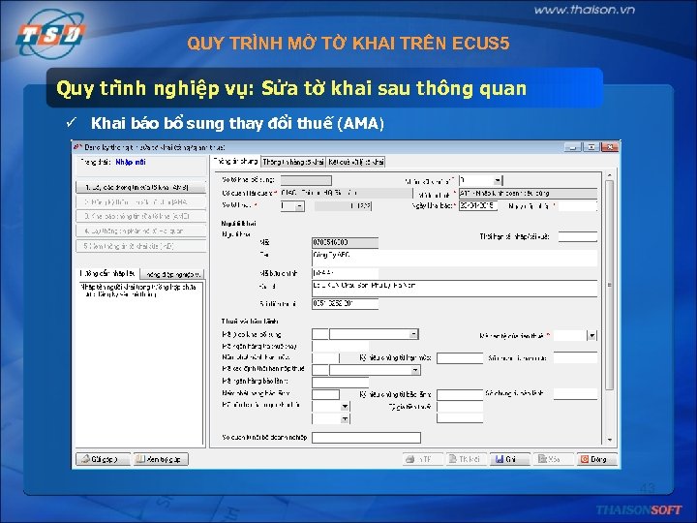Click step 1 button in left panel
Screen dimensions: 697x523
click(141, 187)
